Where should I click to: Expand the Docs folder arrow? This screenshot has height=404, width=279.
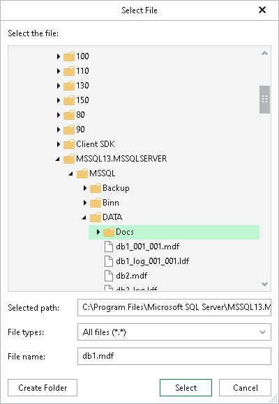pos(98,232)
